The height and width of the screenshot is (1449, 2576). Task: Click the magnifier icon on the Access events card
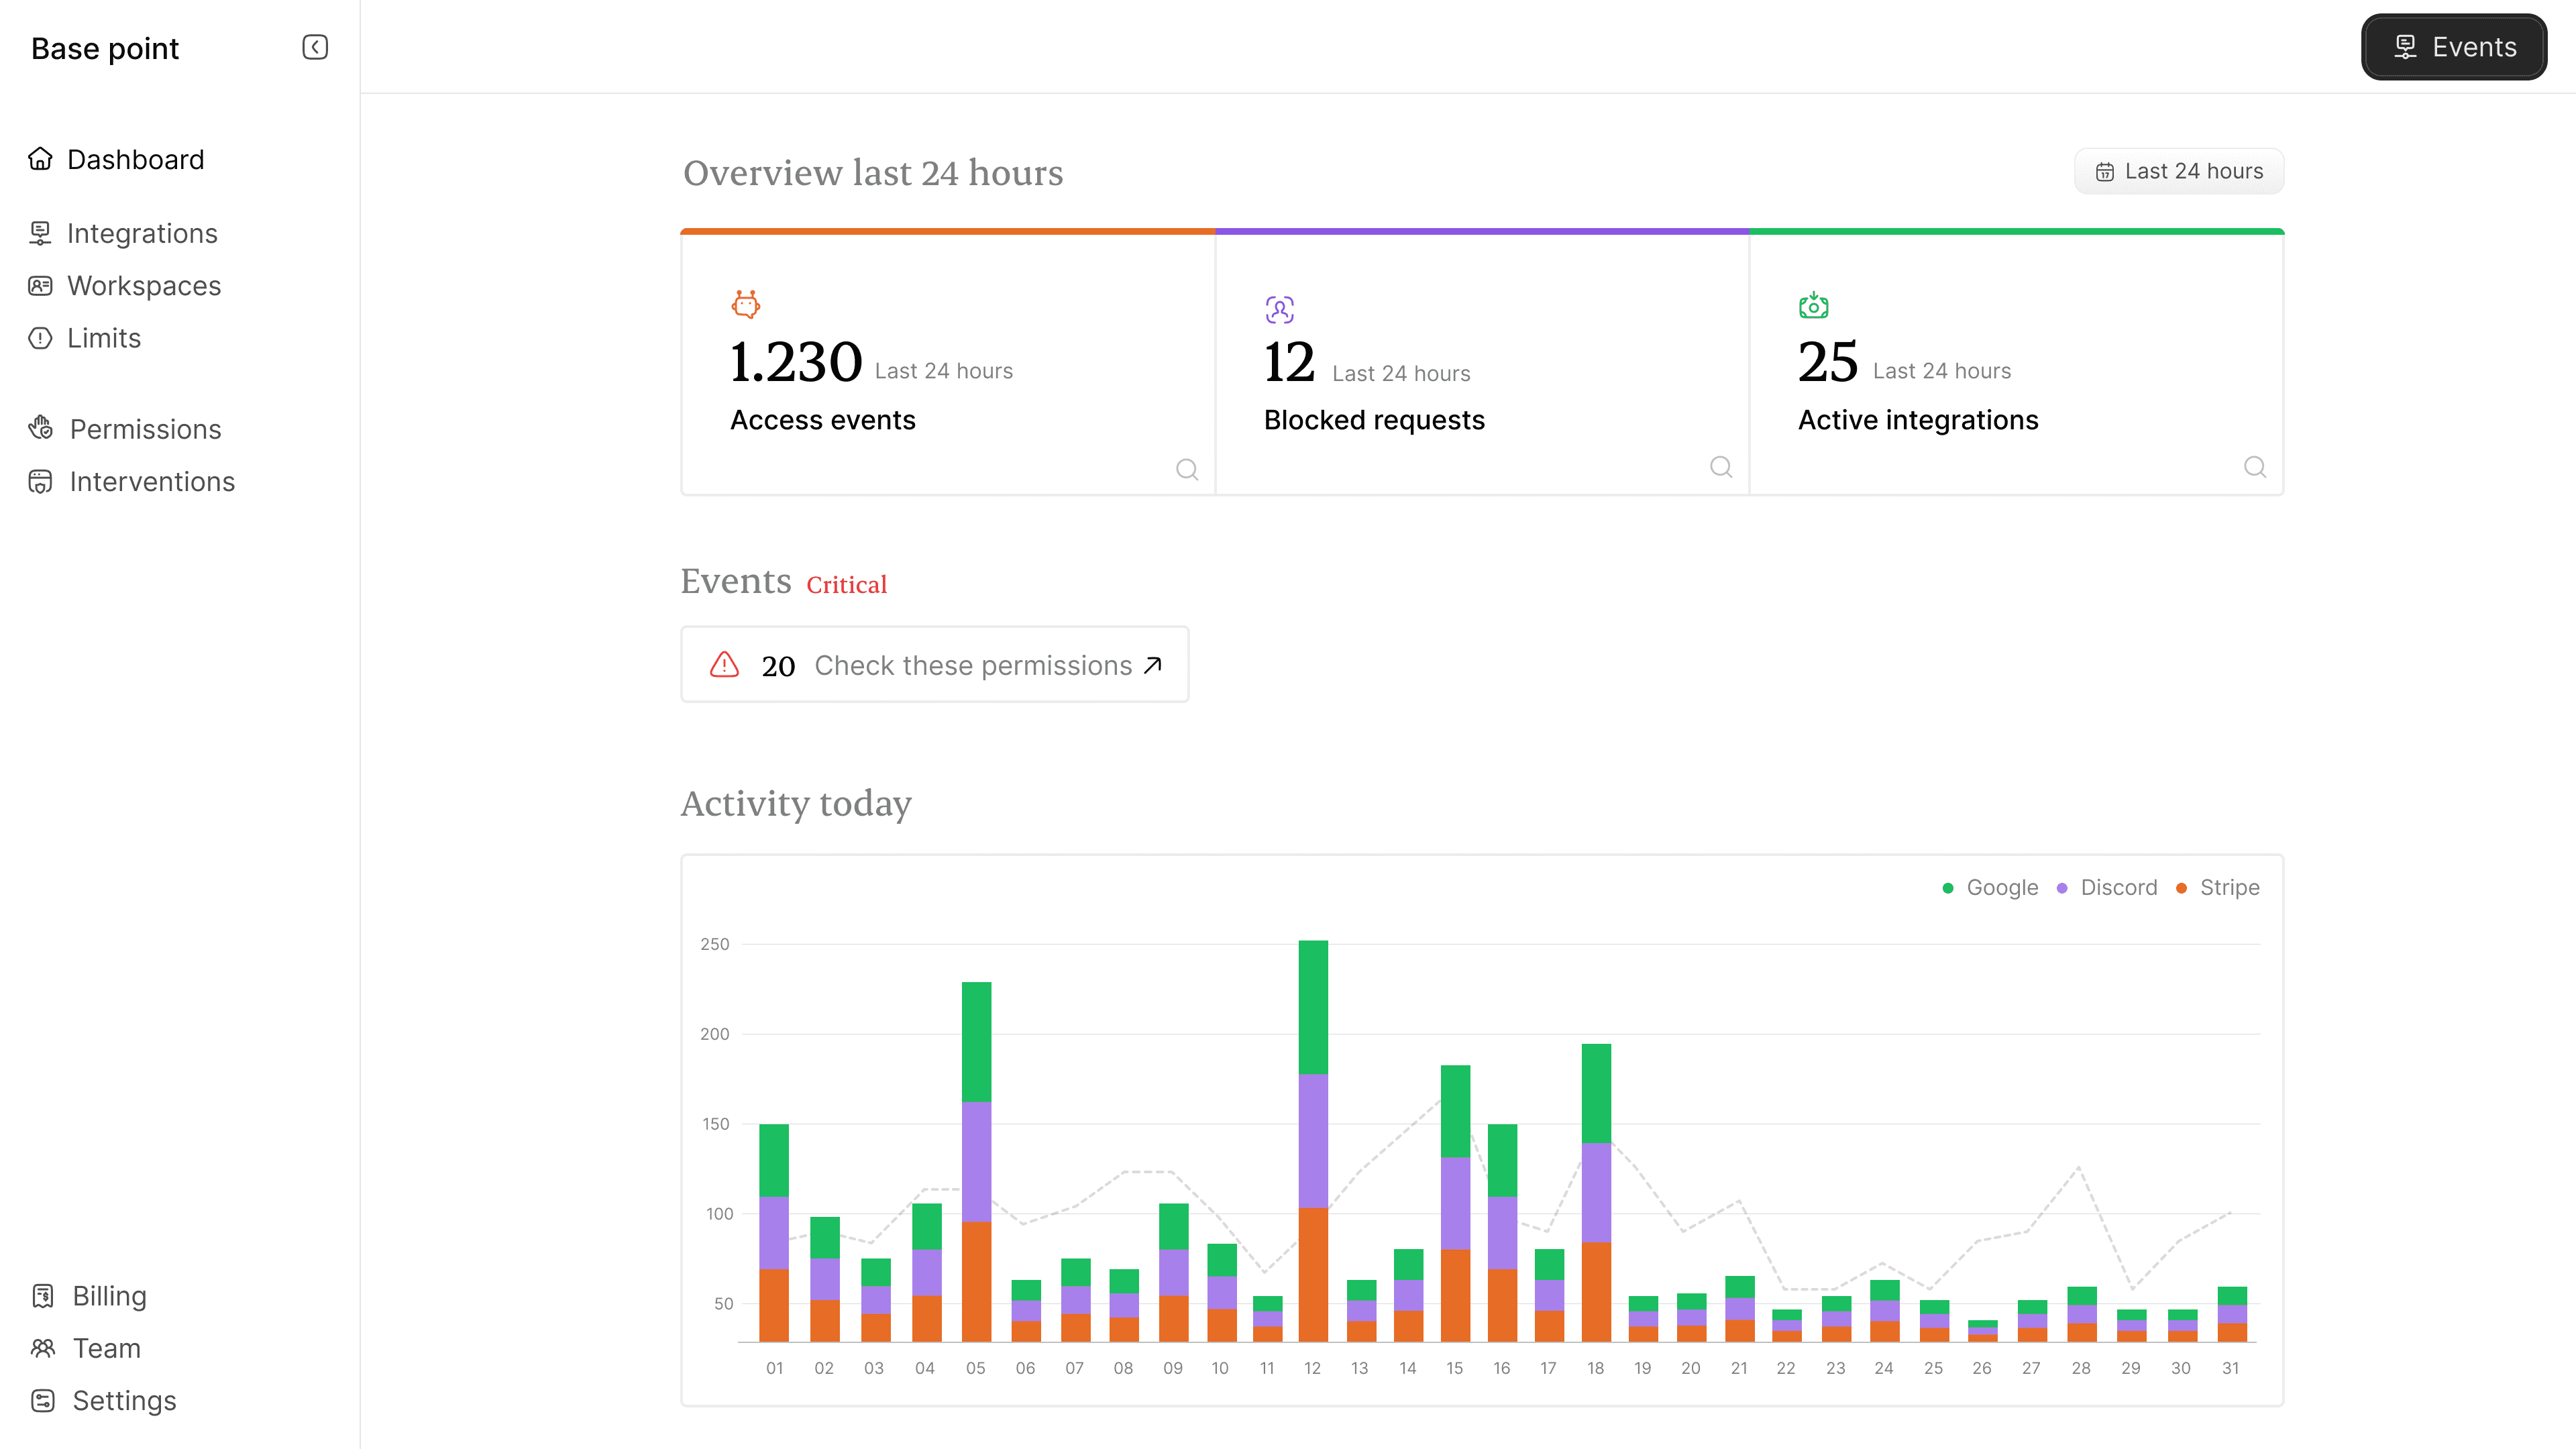coord(1186,469)
